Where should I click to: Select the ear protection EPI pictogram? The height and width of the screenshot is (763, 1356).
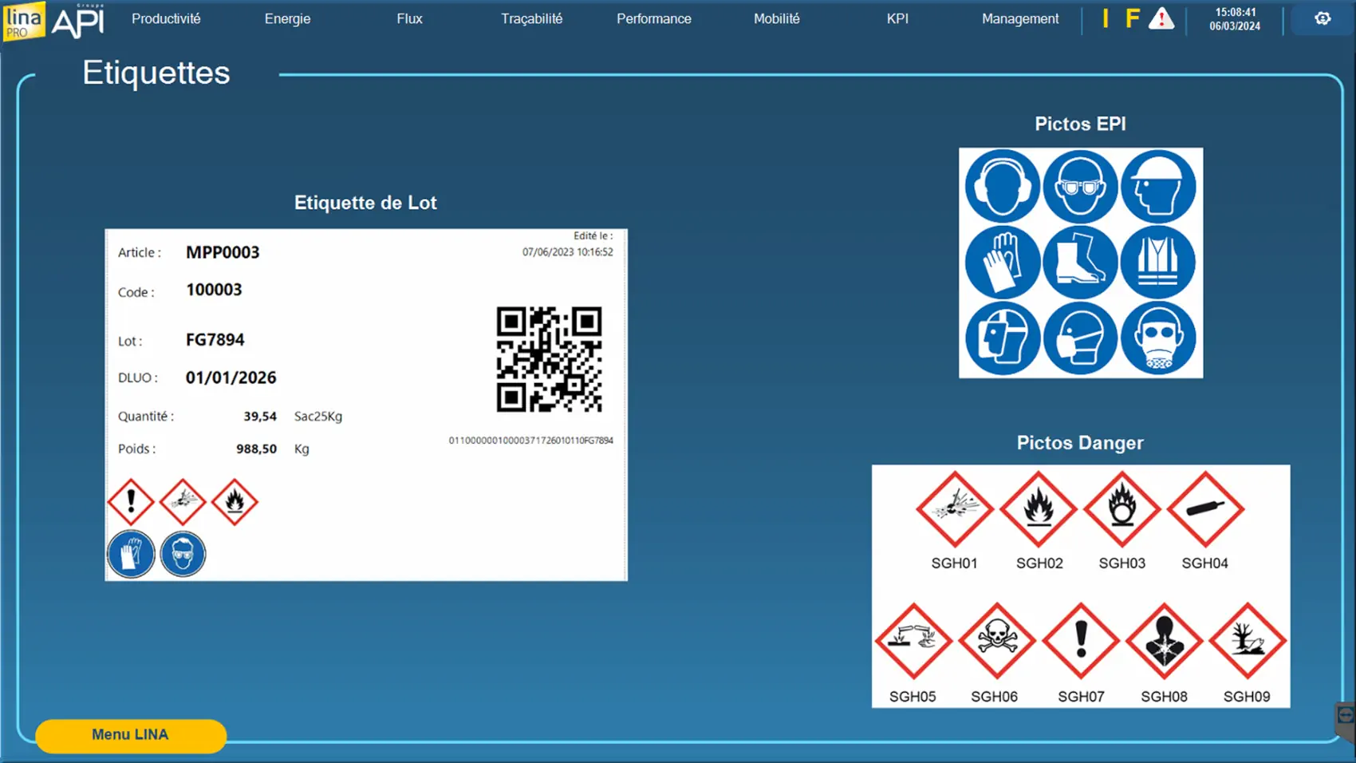coord(1002,187)
